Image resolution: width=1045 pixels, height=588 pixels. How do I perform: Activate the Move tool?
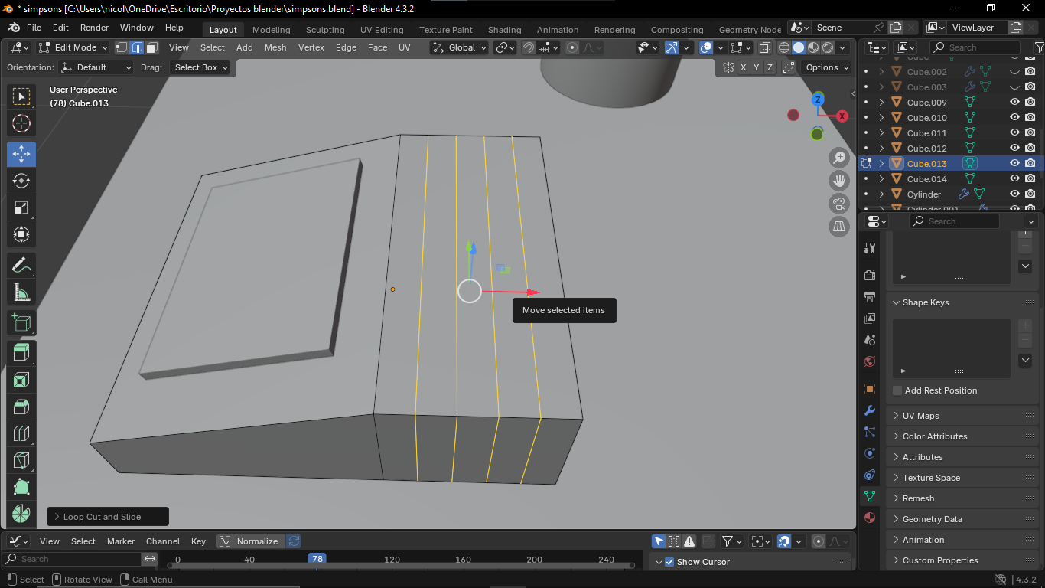(x=21, y=154)
